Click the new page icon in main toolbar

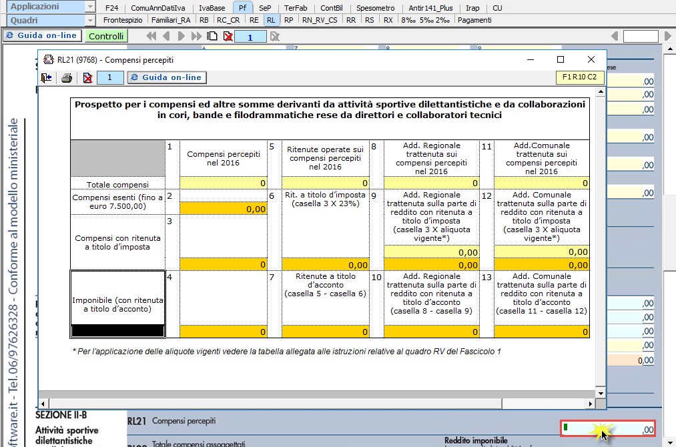[x=213, y=36]
